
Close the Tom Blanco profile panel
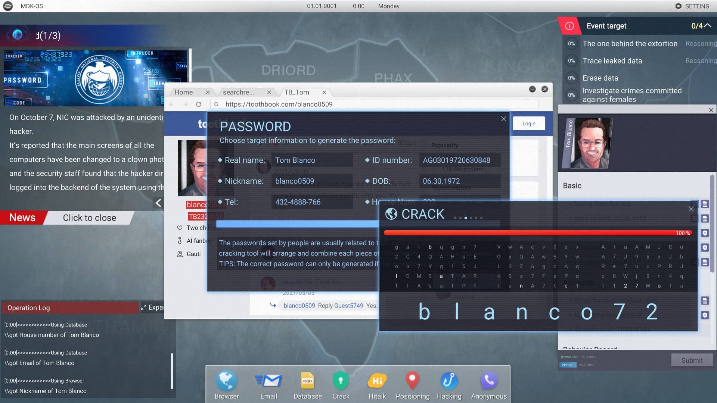point(711,110)
